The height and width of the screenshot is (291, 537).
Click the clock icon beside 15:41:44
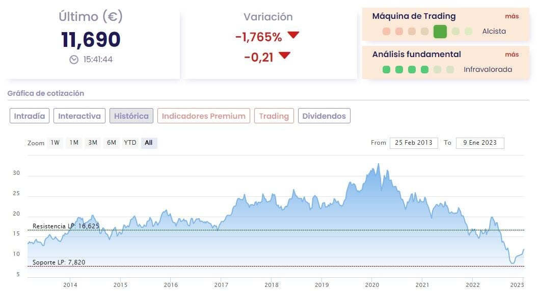tap(74, 60)
